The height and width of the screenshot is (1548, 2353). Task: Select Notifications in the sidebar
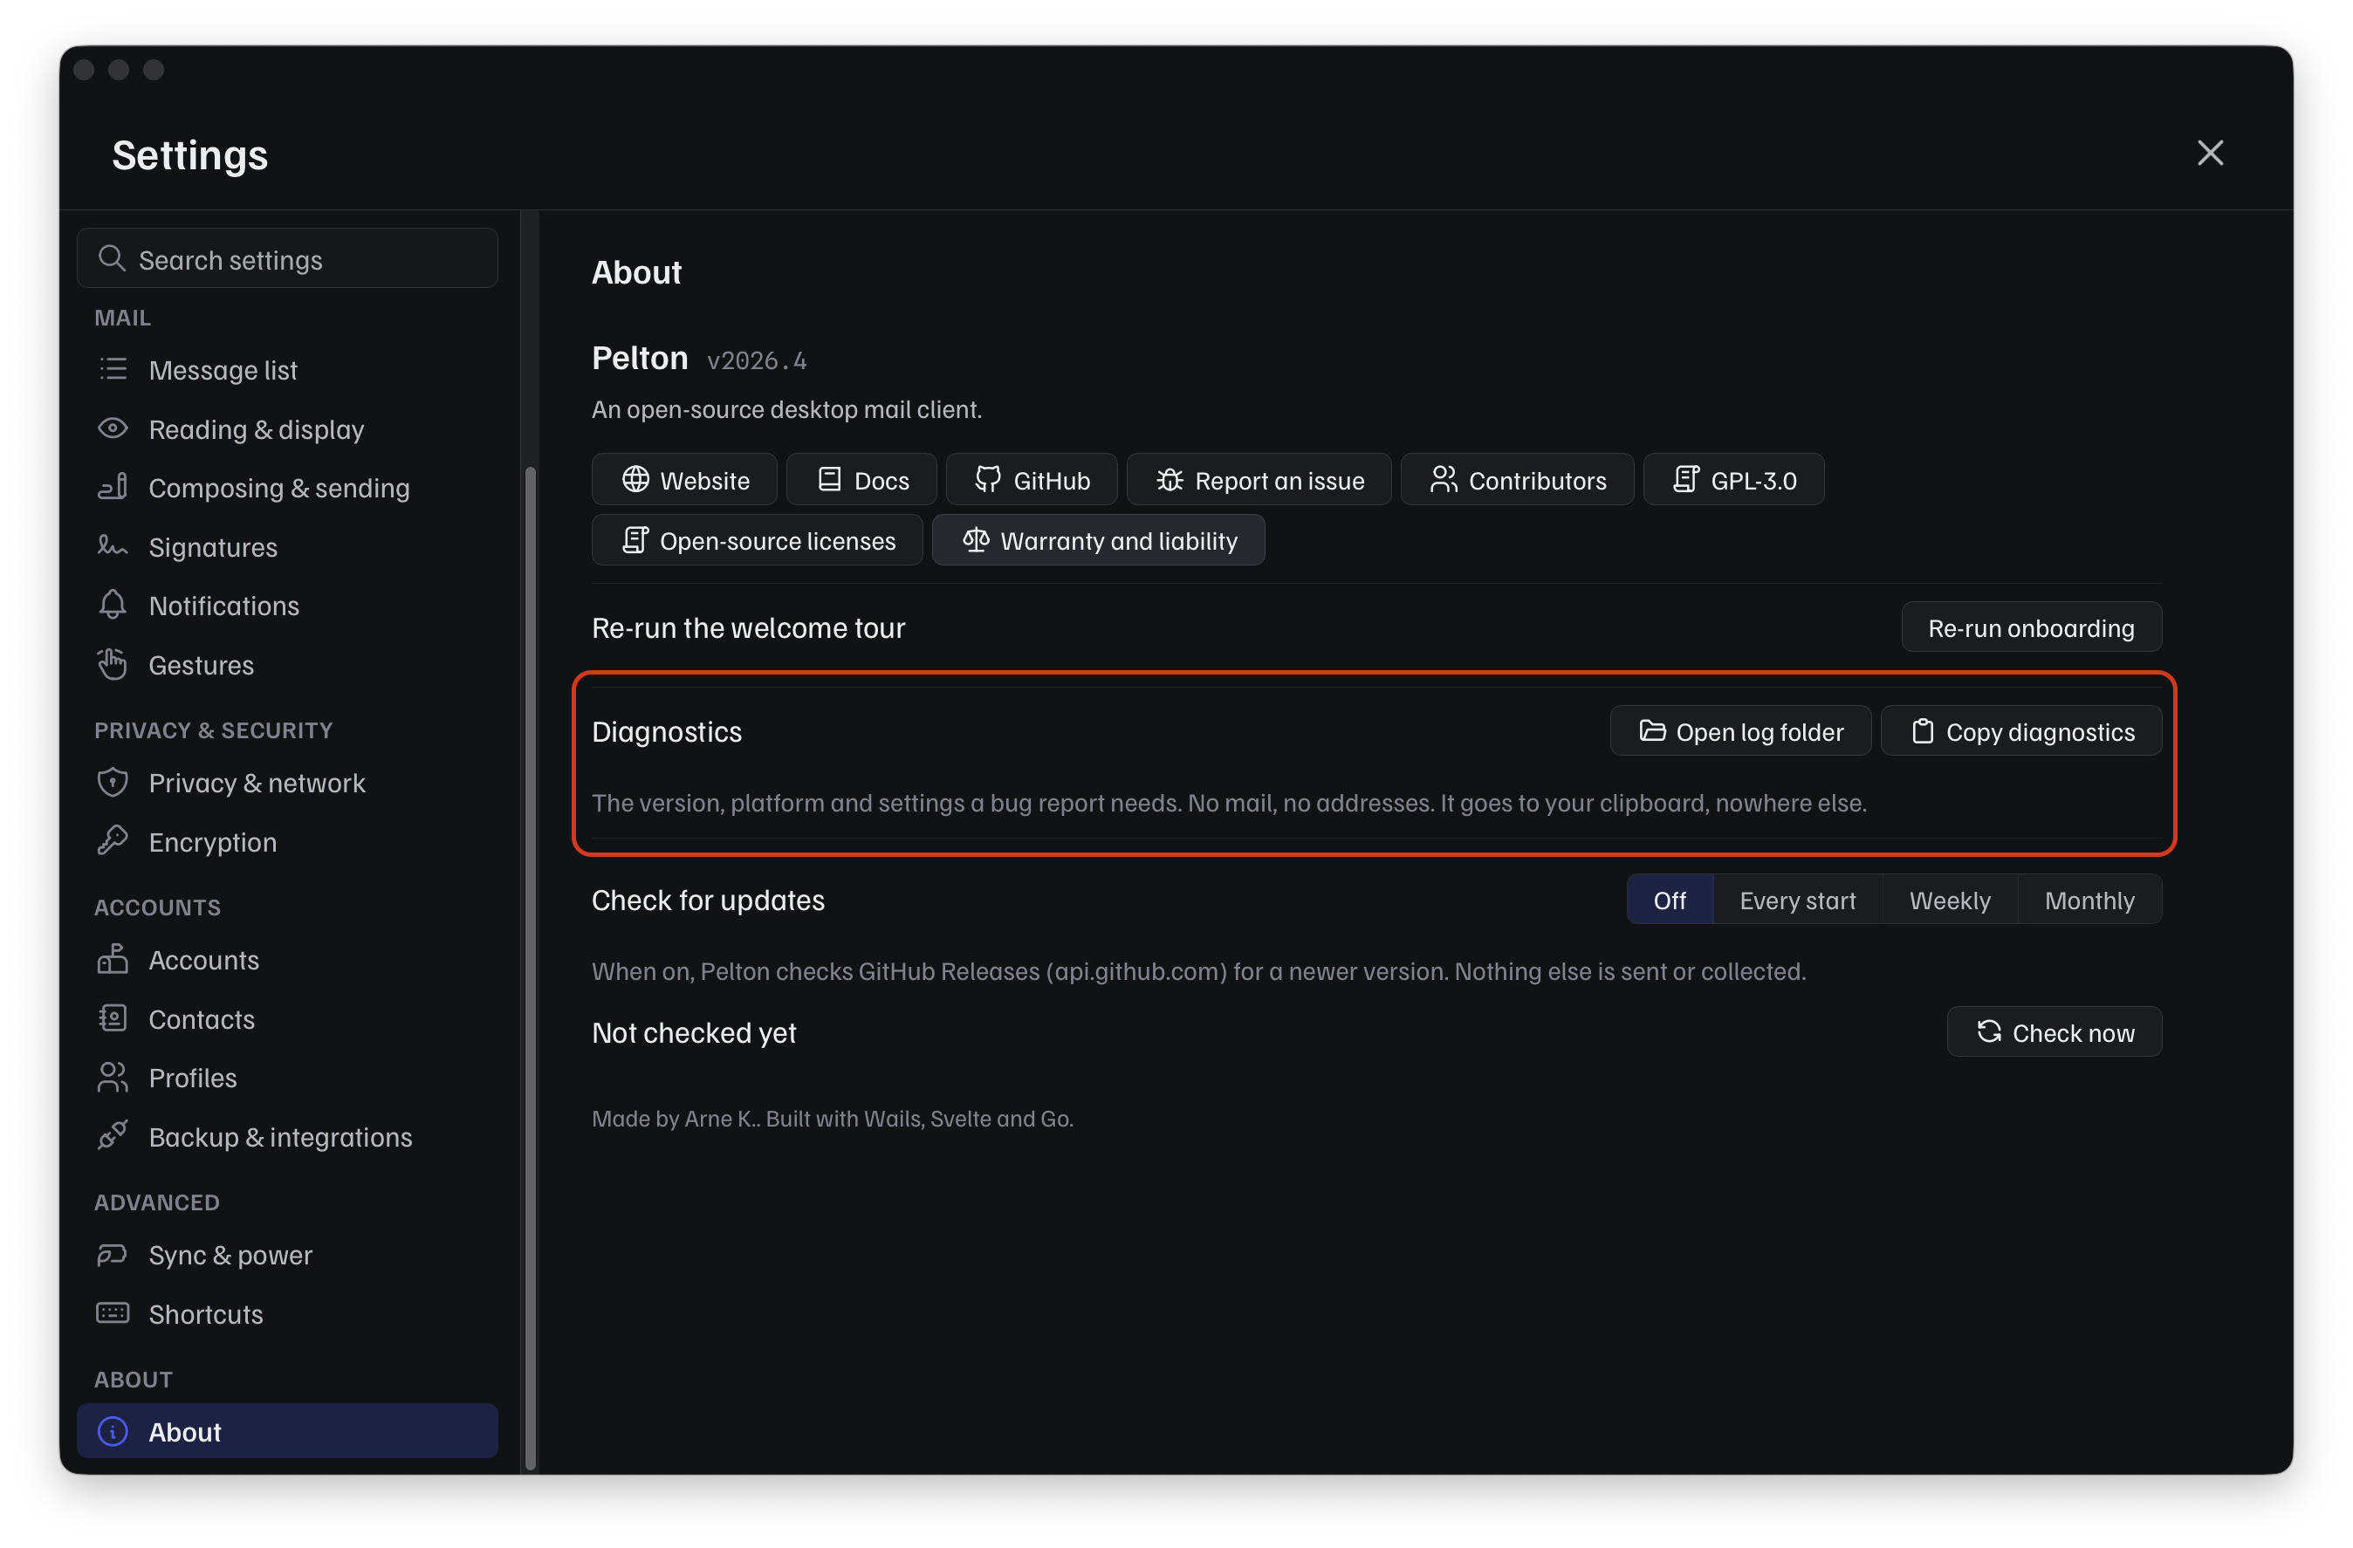point(287,605)
